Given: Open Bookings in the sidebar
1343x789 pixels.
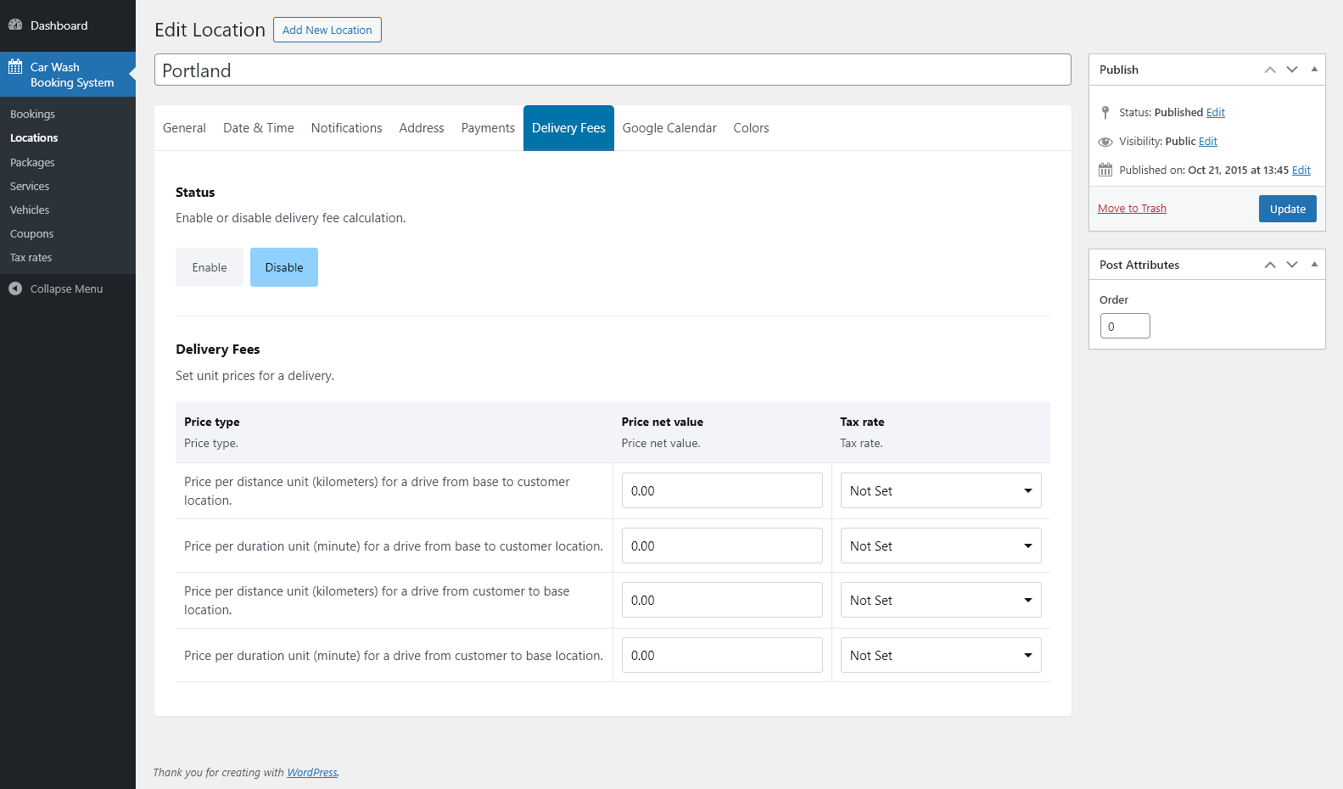Looking at the screenshot, I should [32, 115].
